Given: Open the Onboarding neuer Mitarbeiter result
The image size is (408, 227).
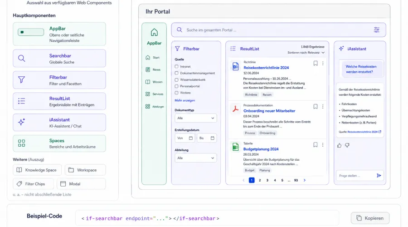Looking at the screenshot, I should point(269,111).
